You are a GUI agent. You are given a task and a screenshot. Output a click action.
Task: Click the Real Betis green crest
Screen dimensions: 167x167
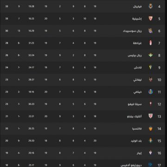pyautogui.click(x=150, y=55)
